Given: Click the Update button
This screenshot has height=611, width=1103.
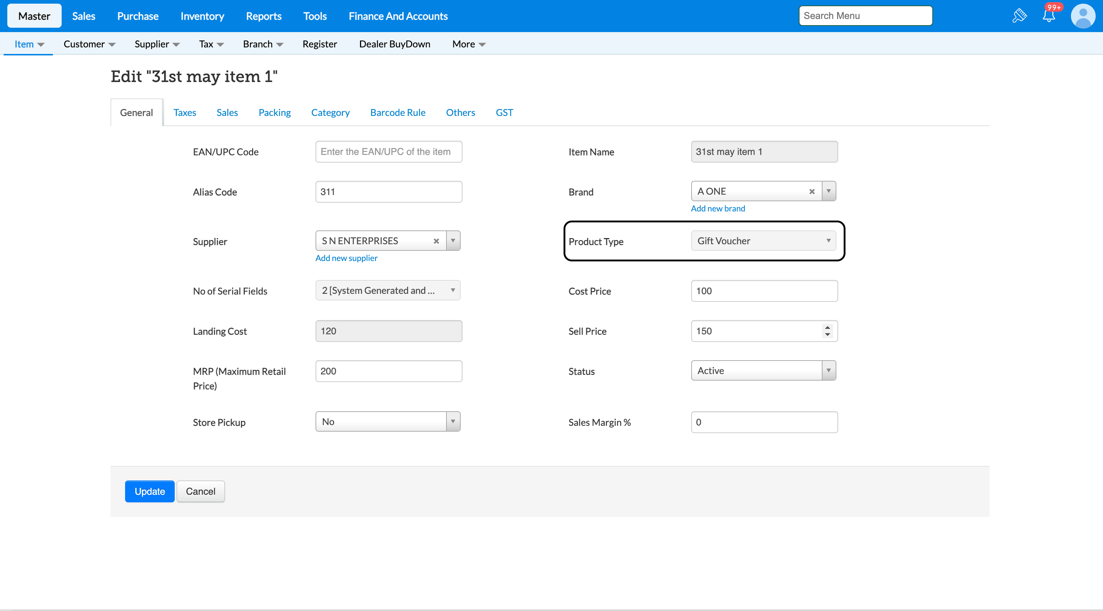Looking at the screenshot, I should pyautogui.click(x=150, y=491).
